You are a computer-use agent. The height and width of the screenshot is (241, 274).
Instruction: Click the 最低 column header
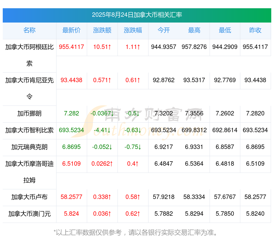[x=225, y=30]
